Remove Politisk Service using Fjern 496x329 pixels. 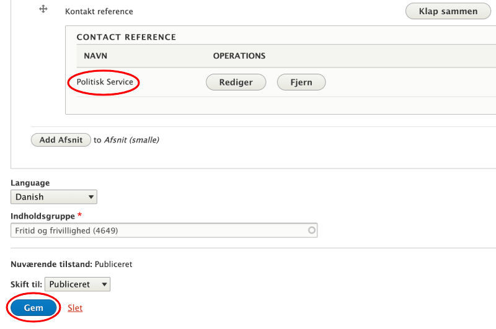[x=301, y=82]
